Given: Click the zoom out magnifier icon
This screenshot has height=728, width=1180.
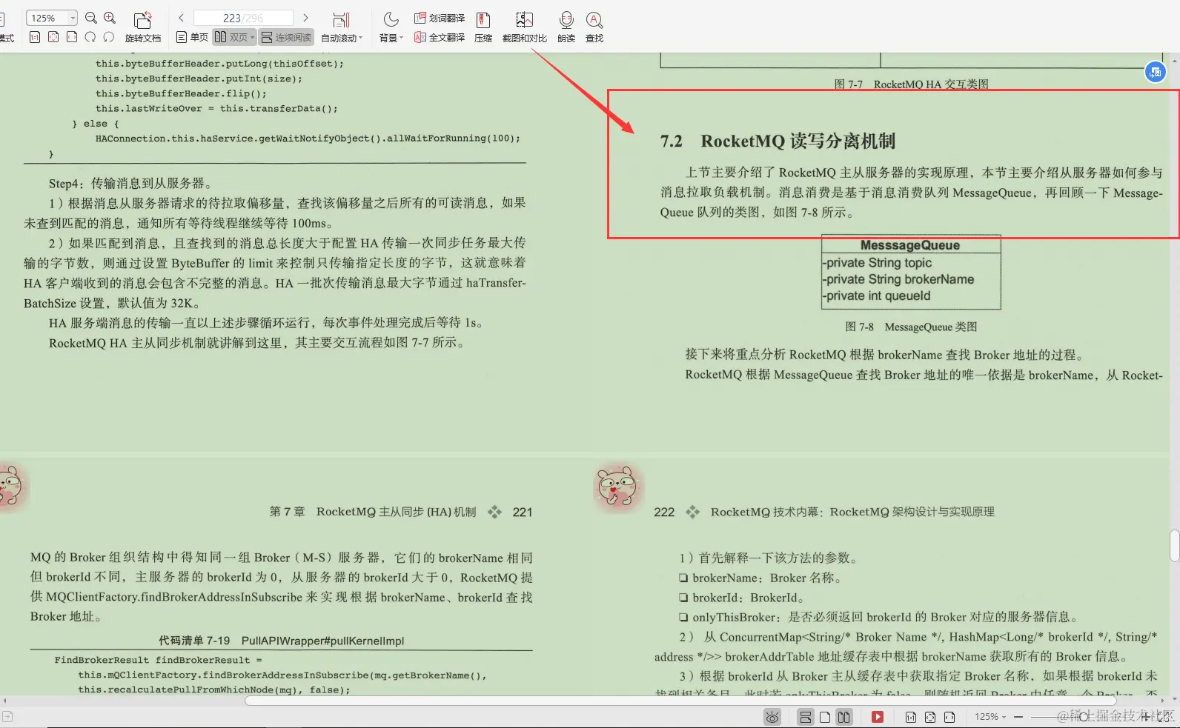Looking at the screenshot, I should coord(91,18).
